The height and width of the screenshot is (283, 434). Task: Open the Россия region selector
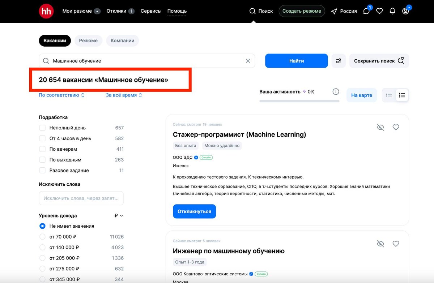348,11
